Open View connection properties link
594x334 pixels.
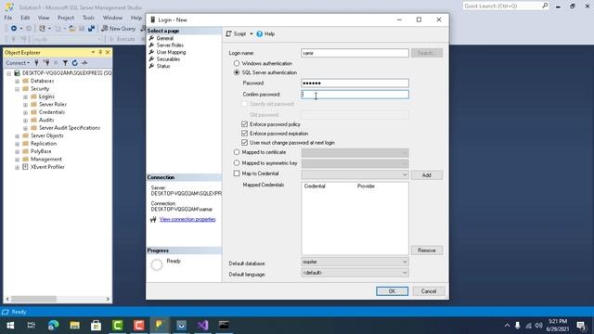click(x=187, y=219)
